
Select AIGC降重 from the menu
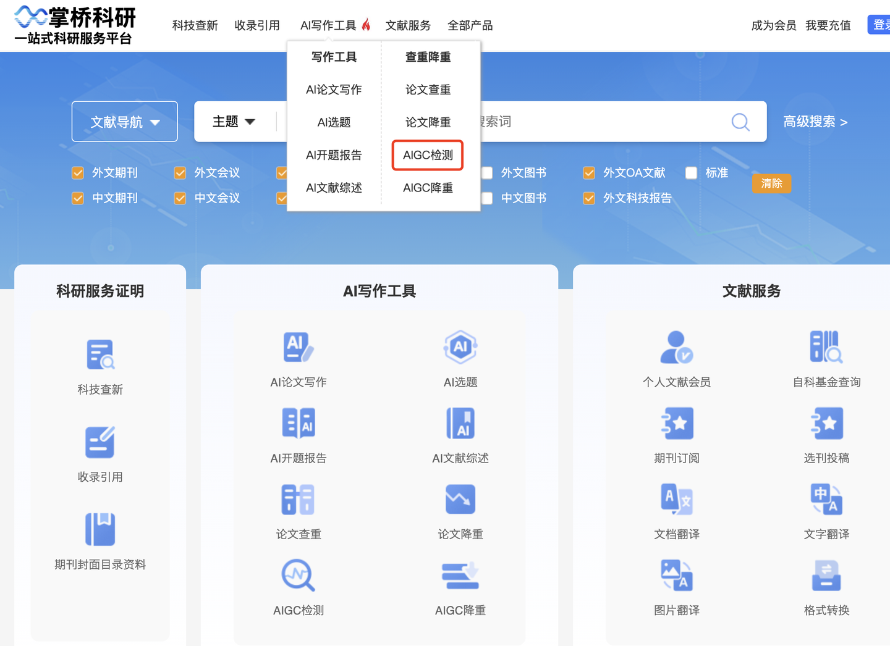tap(428, 188)
